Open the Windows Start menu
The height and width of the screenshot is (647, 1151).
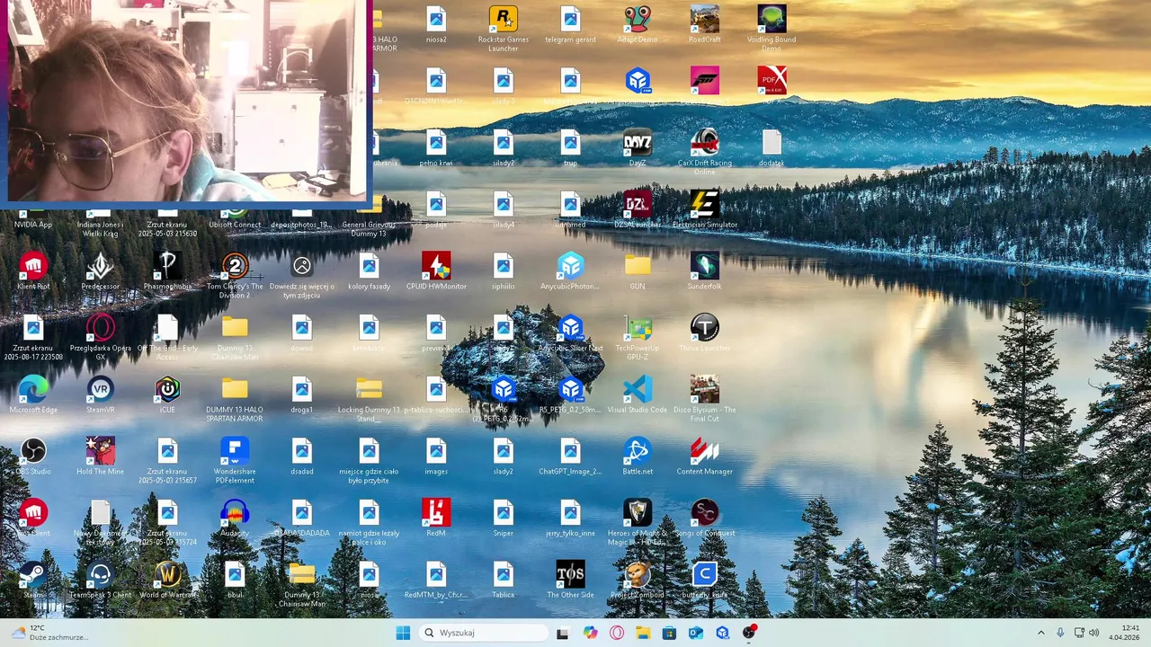coord(403,633)
